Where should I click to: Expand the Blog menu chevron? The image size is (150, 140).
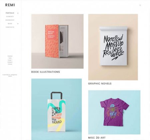point(18,24)
